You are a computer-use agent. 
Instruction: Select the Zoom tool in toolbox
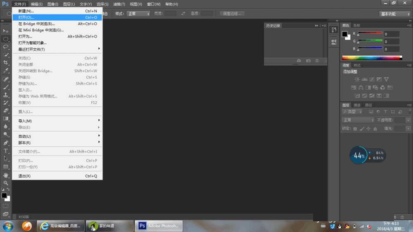[x=5, y=183]
